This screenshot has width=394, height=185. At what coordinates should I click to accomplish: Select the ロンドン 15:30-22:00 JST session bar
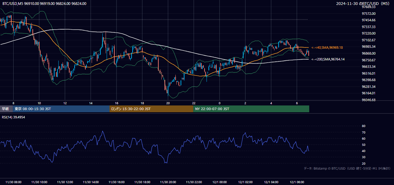click(x=151, y=109)
